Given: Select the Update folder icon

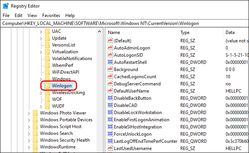Looking at the screenshot, I should 47,38.
